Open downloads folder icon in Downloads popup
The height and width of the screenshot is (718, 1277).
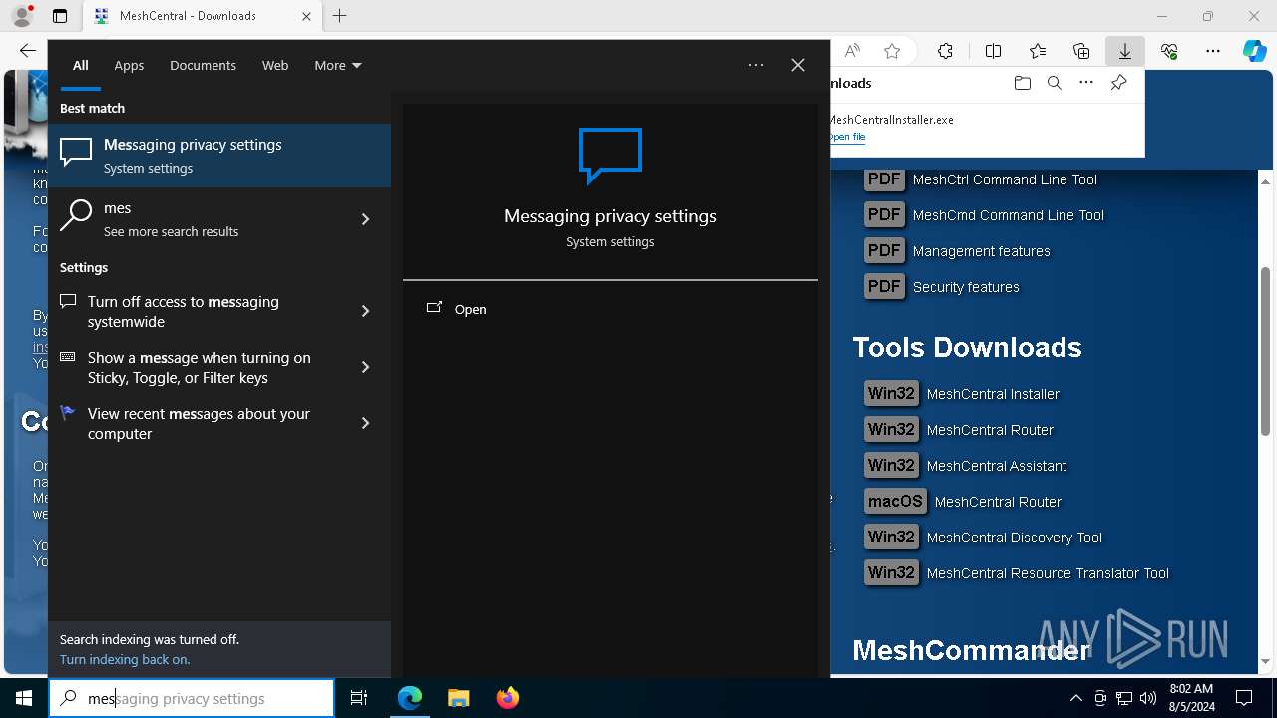[1022, 83]
